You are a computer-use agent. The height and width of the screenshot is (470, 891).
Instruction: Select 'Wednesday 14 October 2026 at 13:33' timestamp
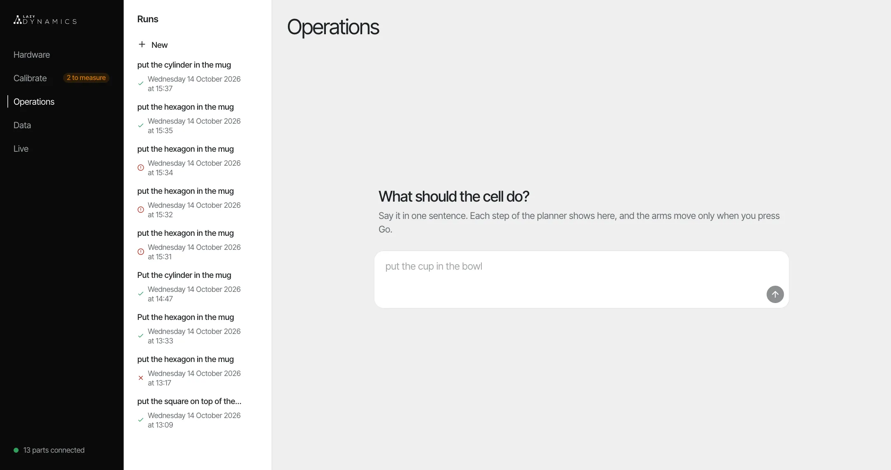tap(194, 336)
